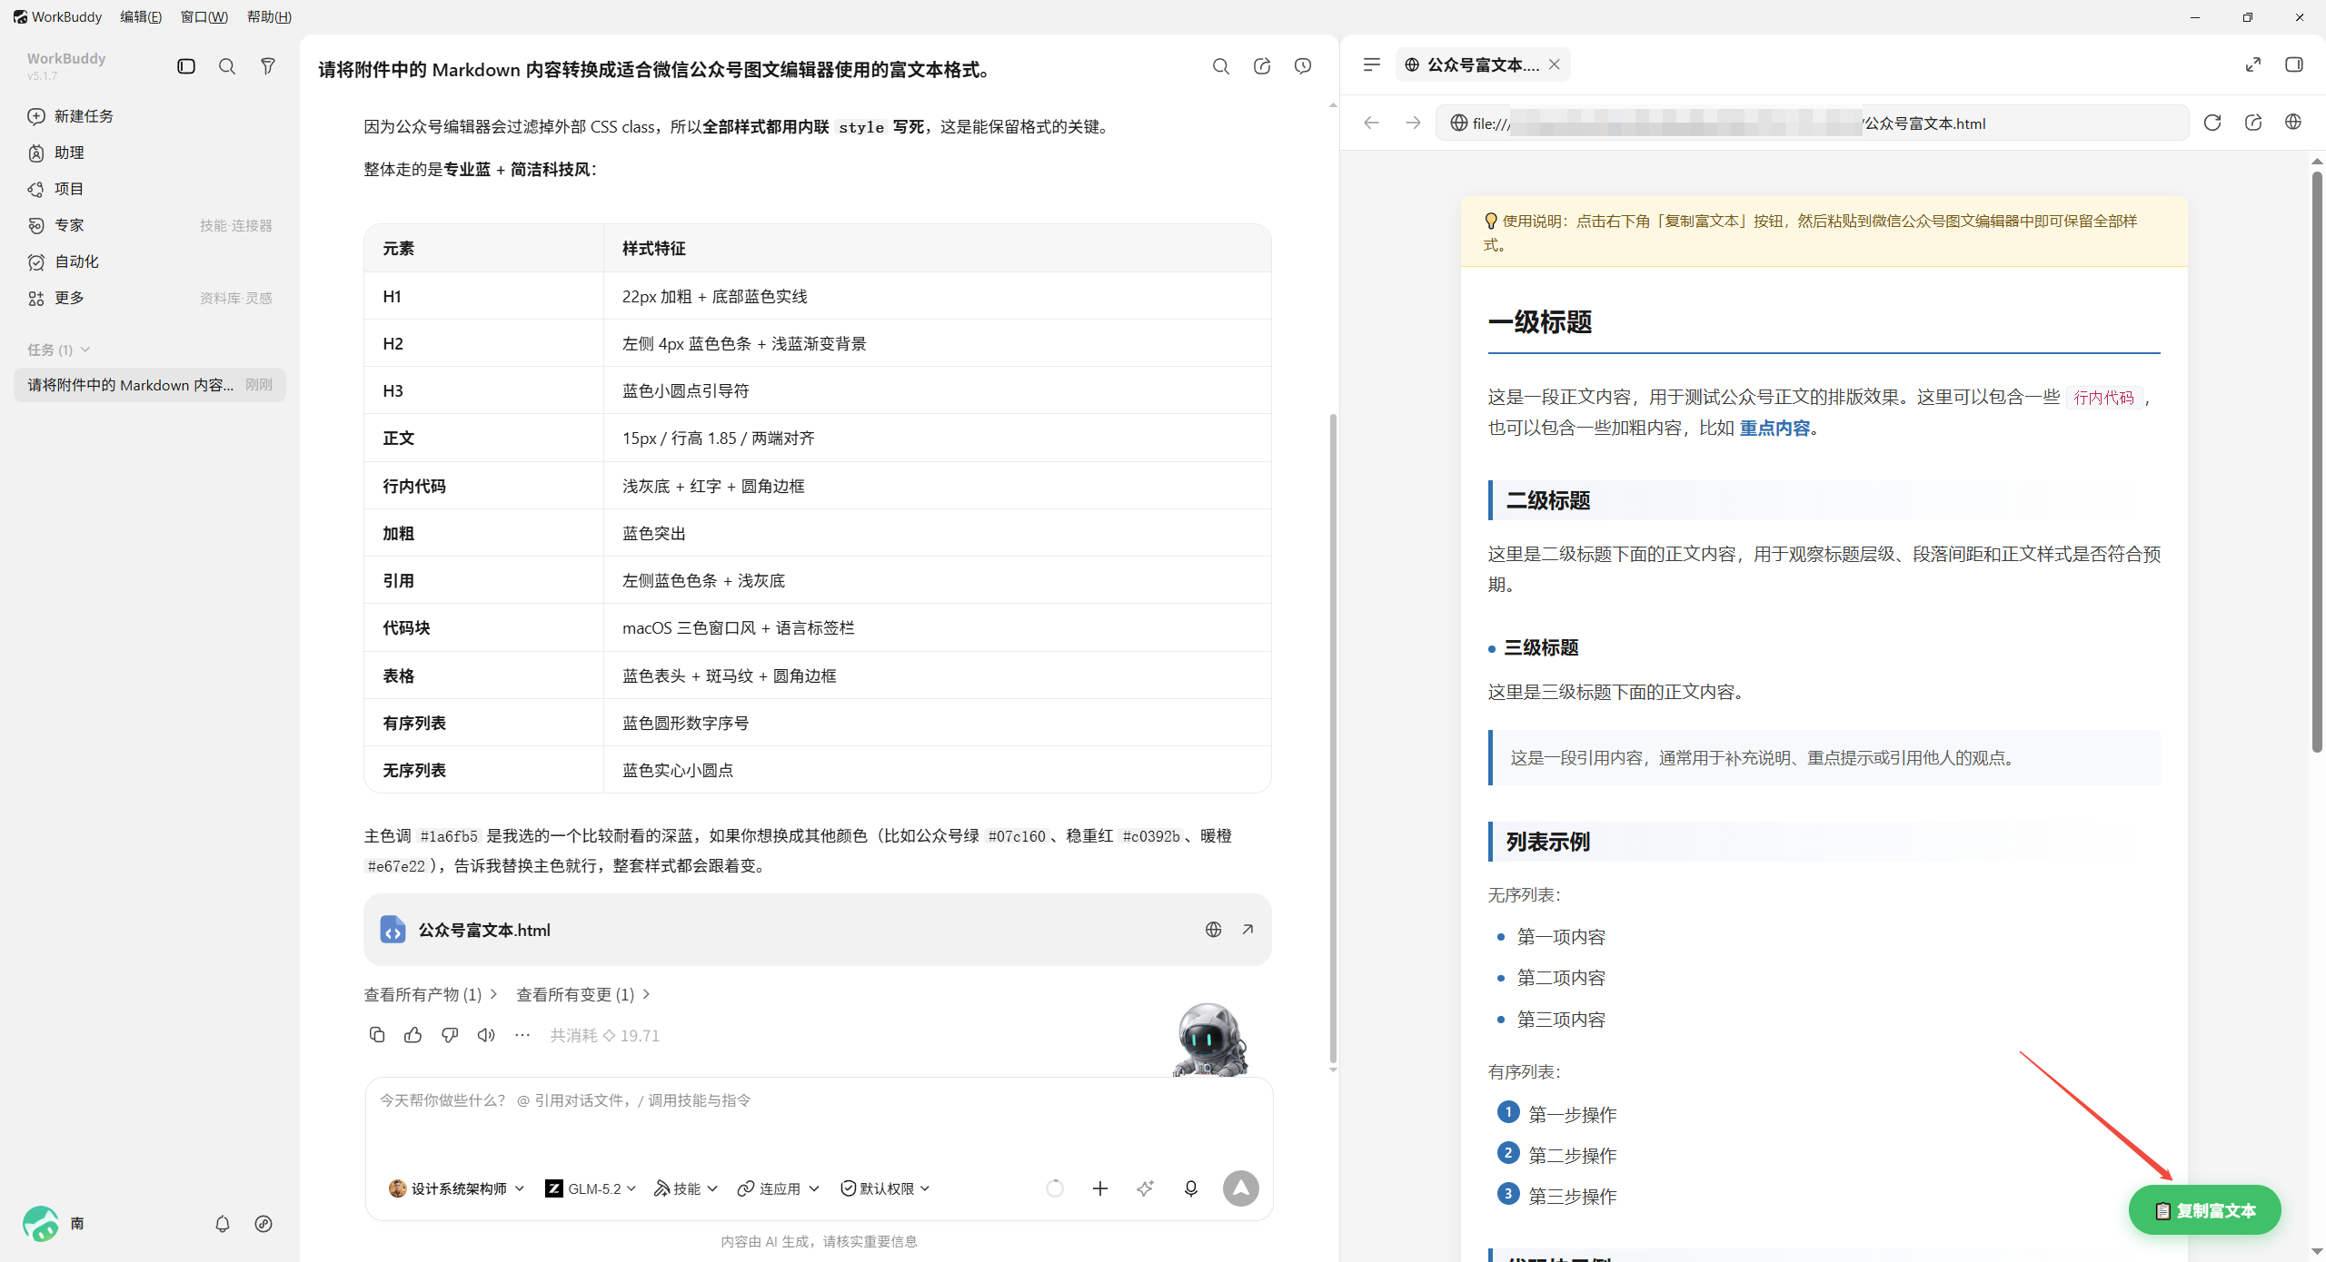The image size is (2326, 1262).
Task: Open search in the WorkBuddy sidebar
Action: point(227,66)
